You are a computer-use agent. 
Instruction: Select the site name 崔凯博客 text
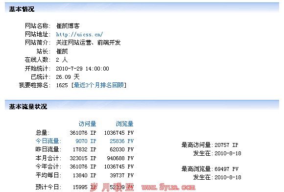(x=68, y=26)
